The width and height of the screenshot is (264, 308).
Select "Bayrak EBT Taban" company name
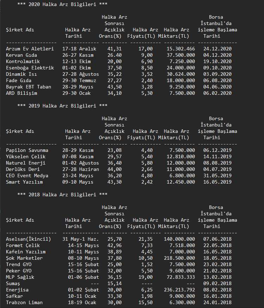point(29,87)
